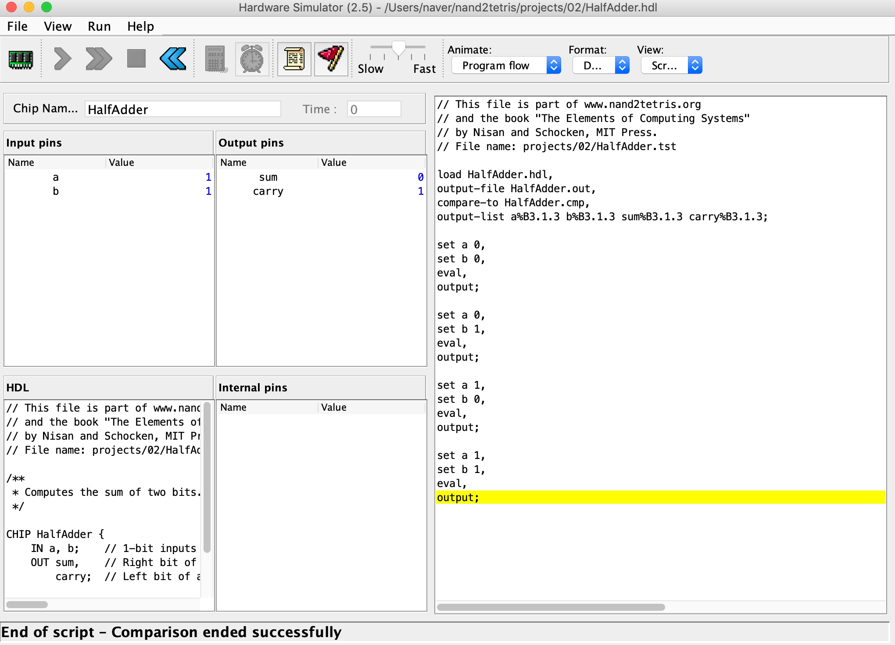The height and width of the screenshot is (645, 895).
Task: Click the HDL panel horizontal scrollbar
Action: coord(27,605)
